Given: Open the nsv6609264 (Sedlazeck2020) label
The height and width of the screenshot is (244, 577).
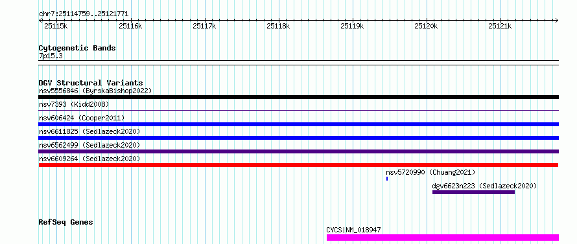Looking at the screenshot, I should tap(89, 159).
